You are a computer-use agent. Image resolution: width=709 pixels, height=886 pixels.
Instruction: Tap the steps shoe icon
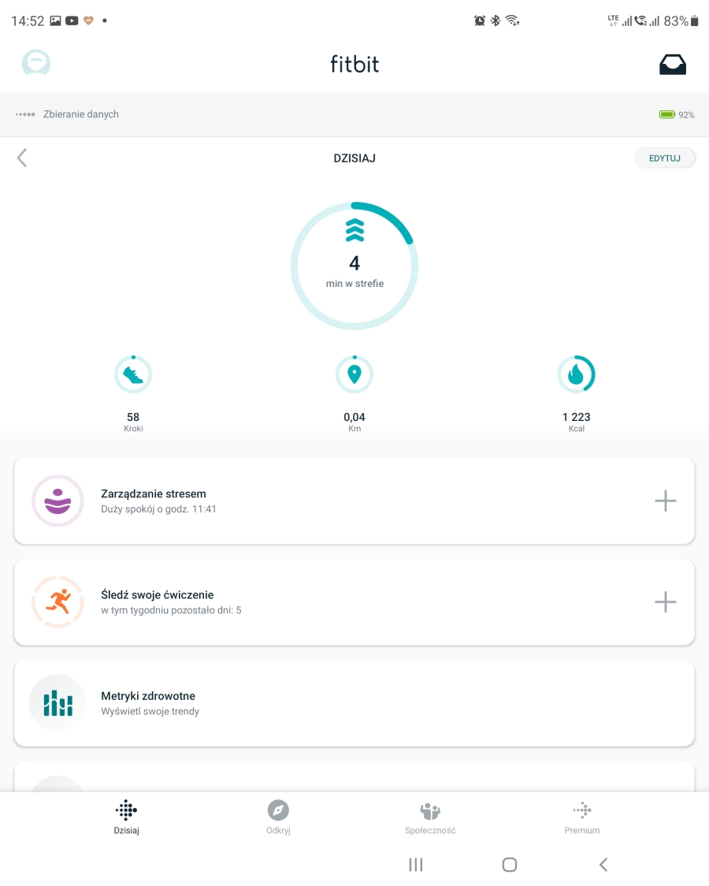pos(133,375)
